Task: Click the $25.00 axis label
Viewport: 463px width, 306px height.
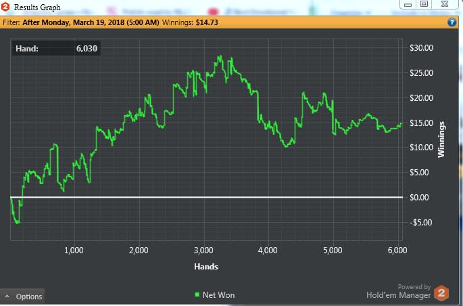Action: click(x=421, y=72)
